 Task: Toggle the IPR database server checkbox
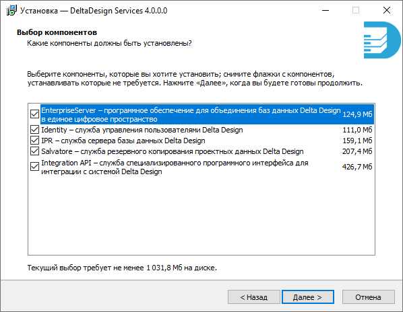(34, 141)
